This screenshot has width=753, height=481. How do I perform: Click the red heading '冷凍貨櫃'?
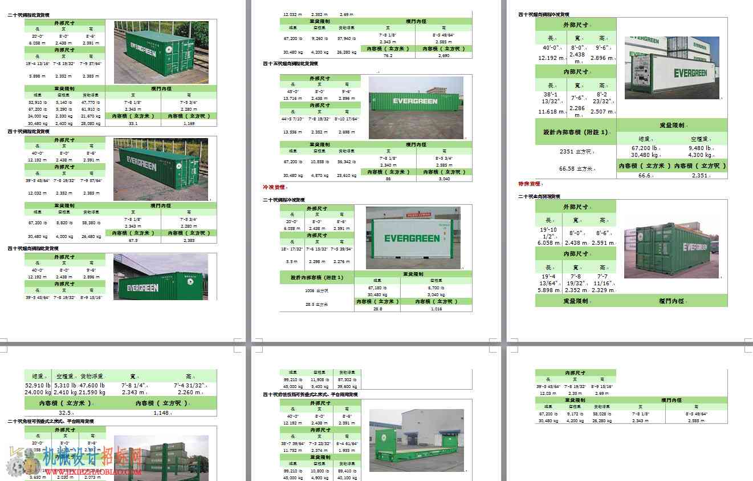coord(274,187)
